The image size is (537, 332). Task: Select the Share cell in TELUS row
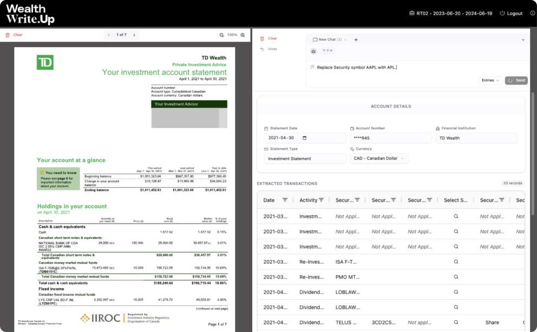[492, 322]
